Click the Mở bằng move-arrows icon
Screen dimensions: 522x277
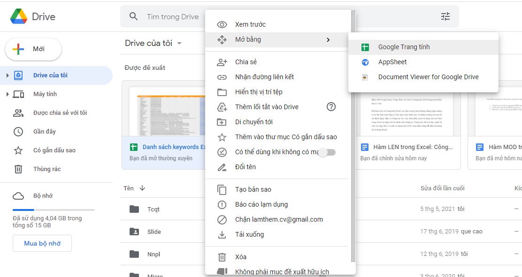tap(222, 39)
